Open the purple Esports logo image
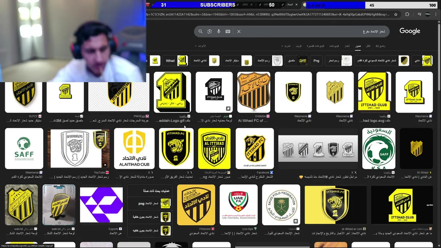441x248 pixels. coord(101,205)
